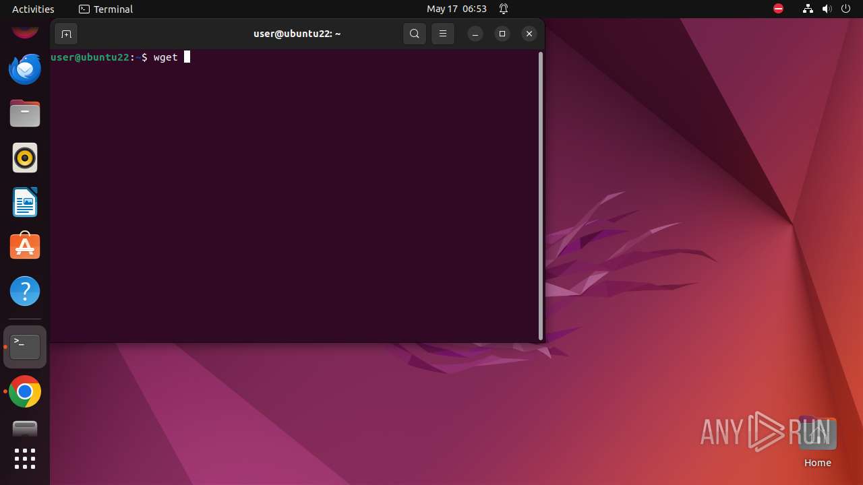Image resolution: width=863 pixels, height=485 pixels.
Task: Open the Help application
Action: coord(25,291)
